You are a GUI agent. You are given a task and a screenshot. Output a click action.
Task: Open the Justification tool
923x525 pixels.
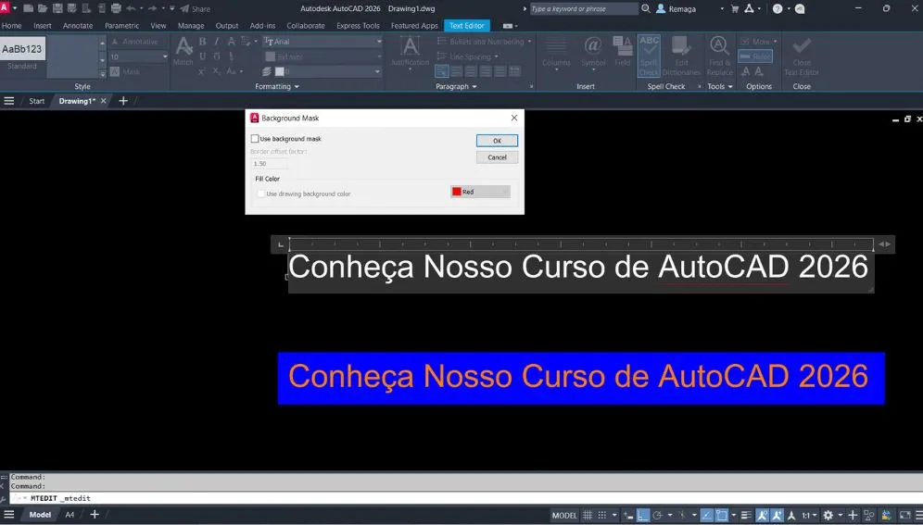[x=411, y=53]
